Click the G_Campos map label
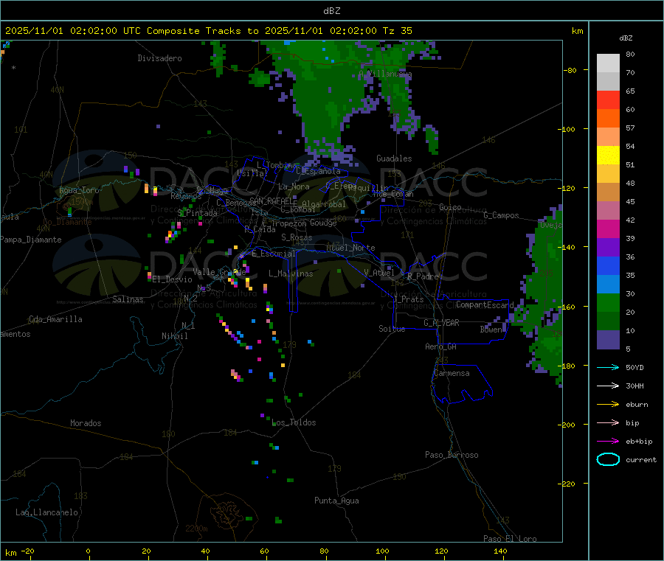664x561 pixels. 501,215
